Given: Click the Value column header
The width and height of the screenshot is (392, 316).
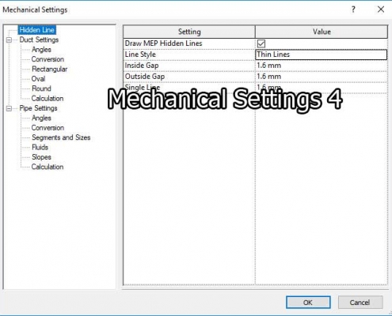Looking at the screenshot, I should (322, 32).
